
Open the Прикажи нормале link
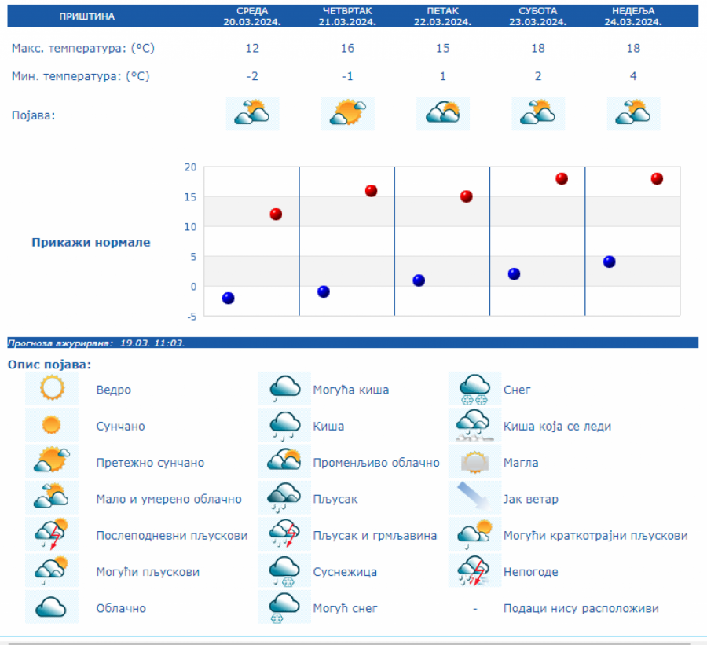click(x=91, y=242)
